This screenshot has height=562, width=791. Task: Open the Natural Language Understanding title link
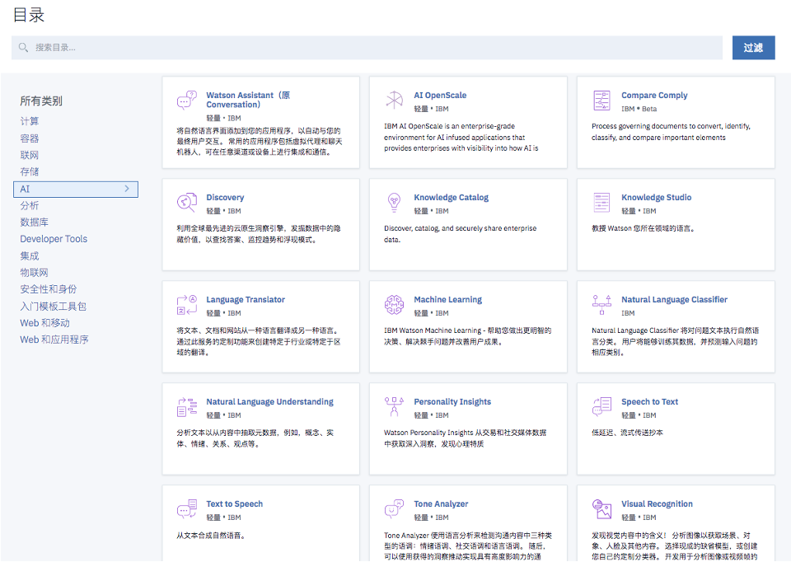(270, 401)
